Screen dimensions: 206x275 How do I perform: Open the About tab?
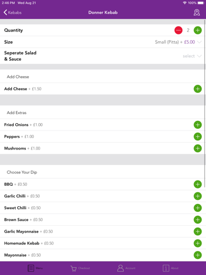(x=171, y=268)
